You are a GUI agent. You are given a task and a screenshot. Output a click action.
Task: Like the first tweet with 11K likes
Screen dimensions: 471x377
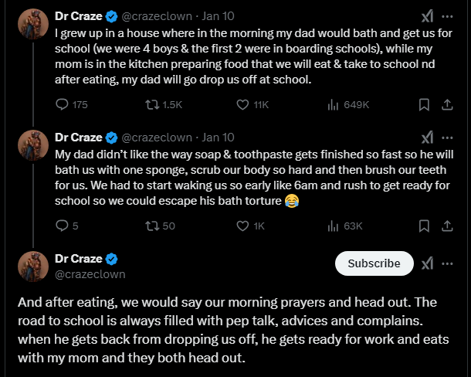pos(242,104)
